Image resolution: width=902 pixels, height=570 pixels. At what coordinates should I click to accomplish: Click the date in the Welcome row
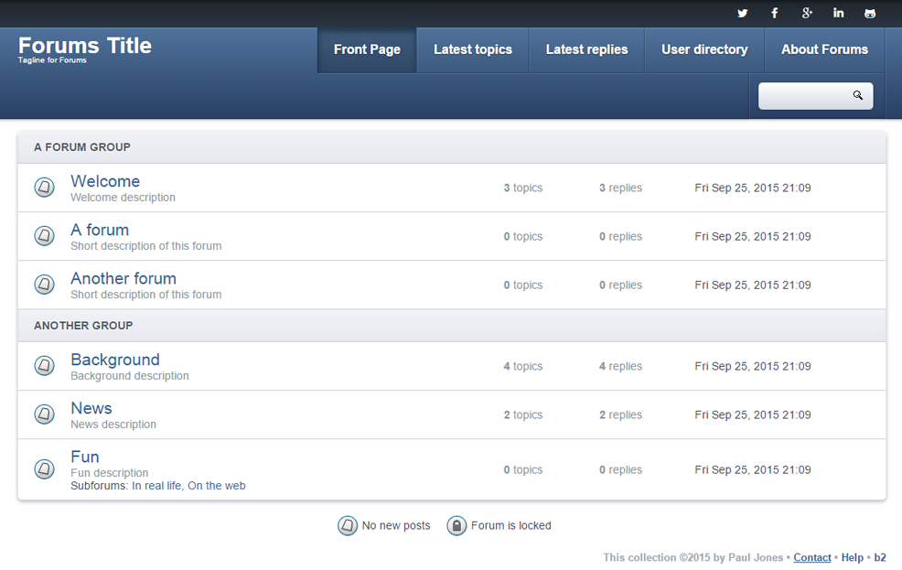(x=753, y=188)
